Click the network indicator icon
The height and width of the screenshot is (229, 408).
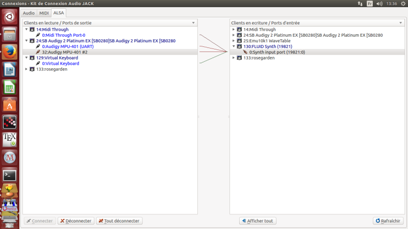tap(360, 4)
